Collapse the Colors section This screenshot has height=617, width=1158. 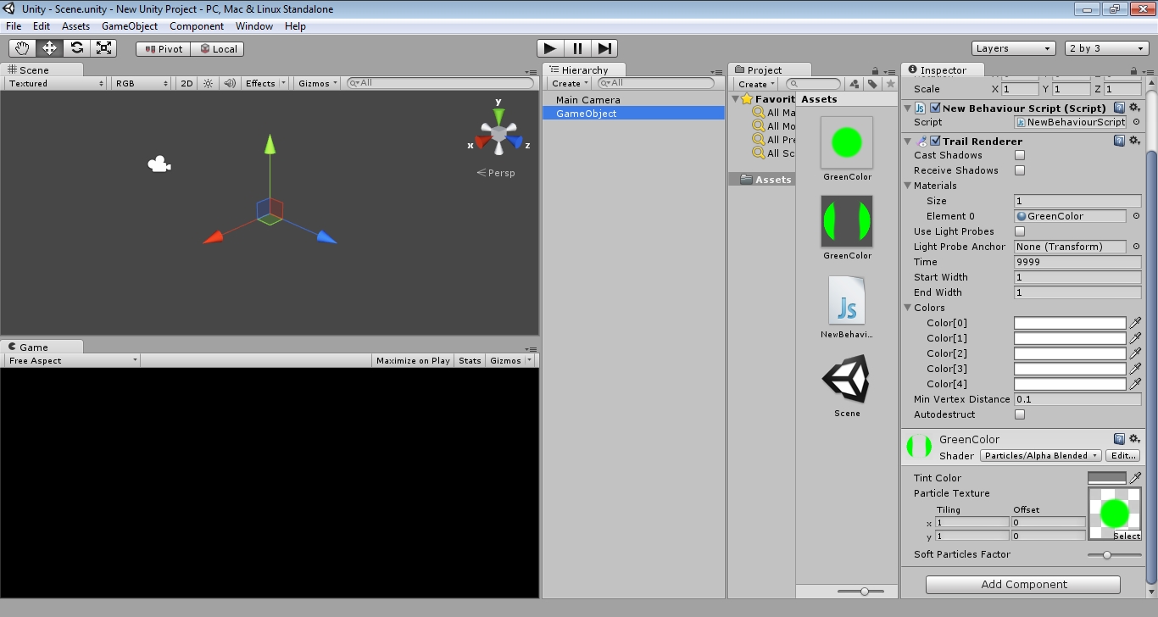click(x=907, y=308)
